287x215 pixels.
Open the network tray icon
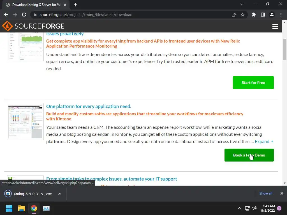[x=247, y=208]
